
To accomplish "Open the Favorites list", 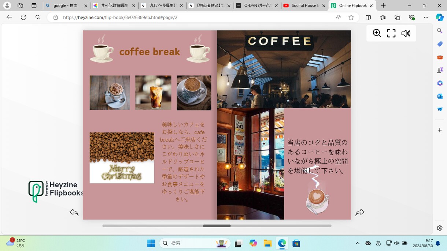I will tap(383, 17).
